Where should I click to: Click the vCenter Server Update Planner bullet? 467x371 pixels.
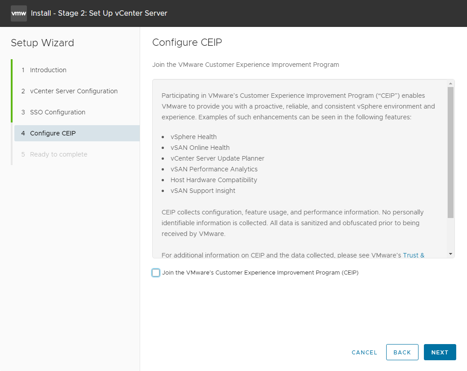tap(217, 158)
